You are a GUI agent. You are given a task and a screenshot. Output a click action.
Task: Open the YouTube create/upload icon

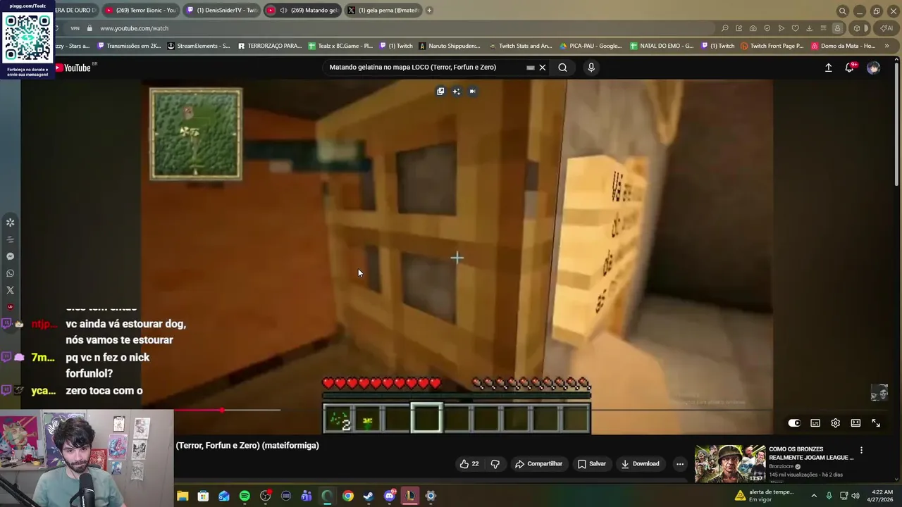coord(829,68)
